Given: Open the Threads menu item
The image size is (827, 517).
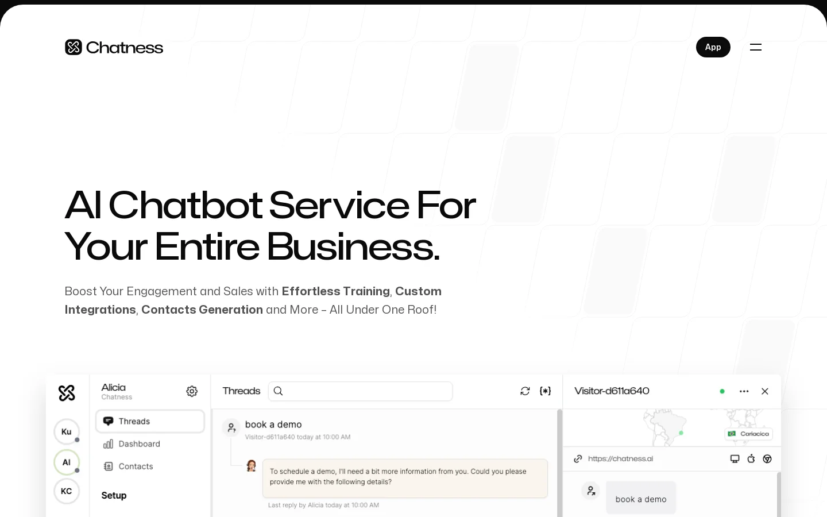Looking at the screenshot, I should click(x=150, y=421).
